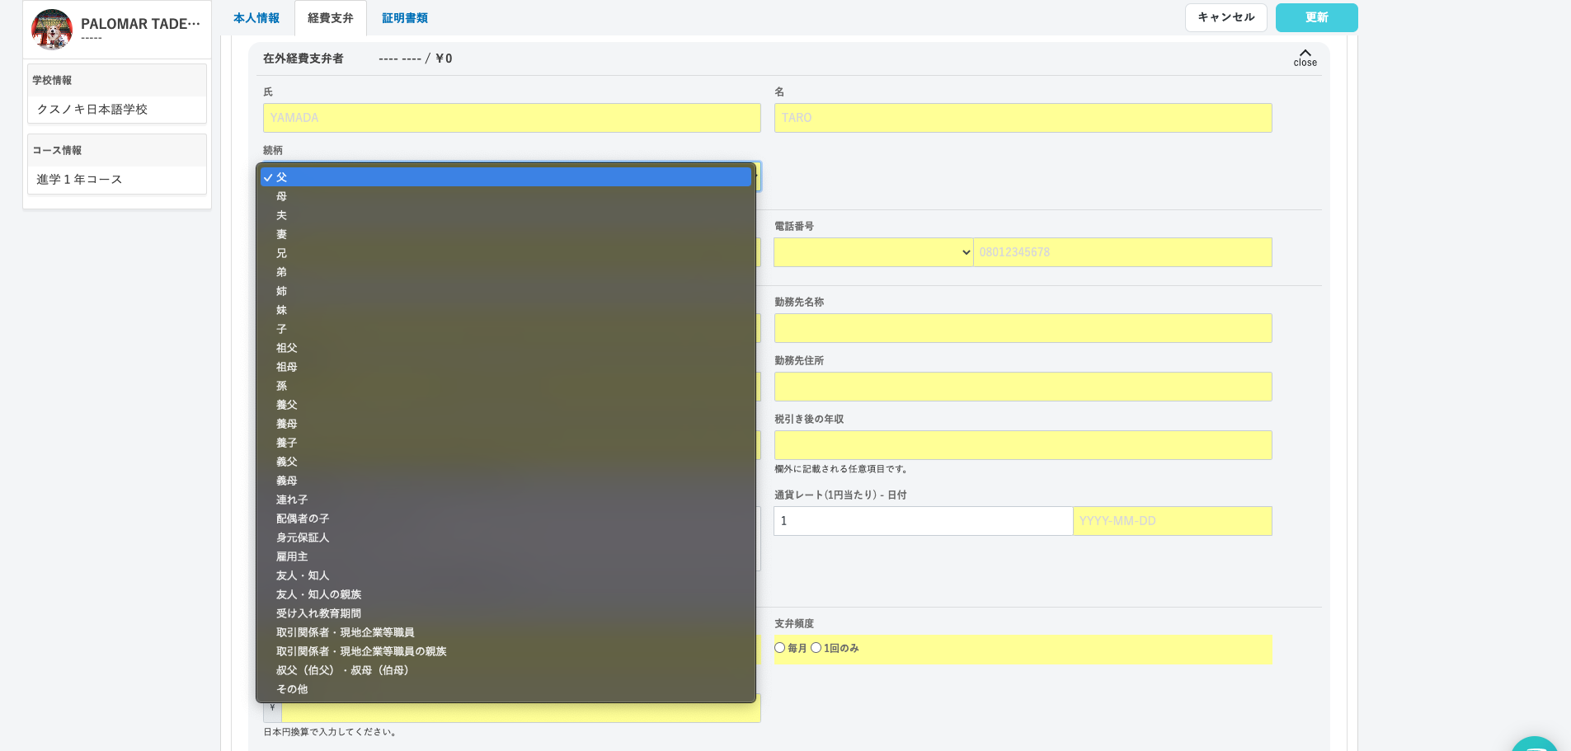
Task: Click the YYYY-MM-DD rate date field
Action: 1172,521
